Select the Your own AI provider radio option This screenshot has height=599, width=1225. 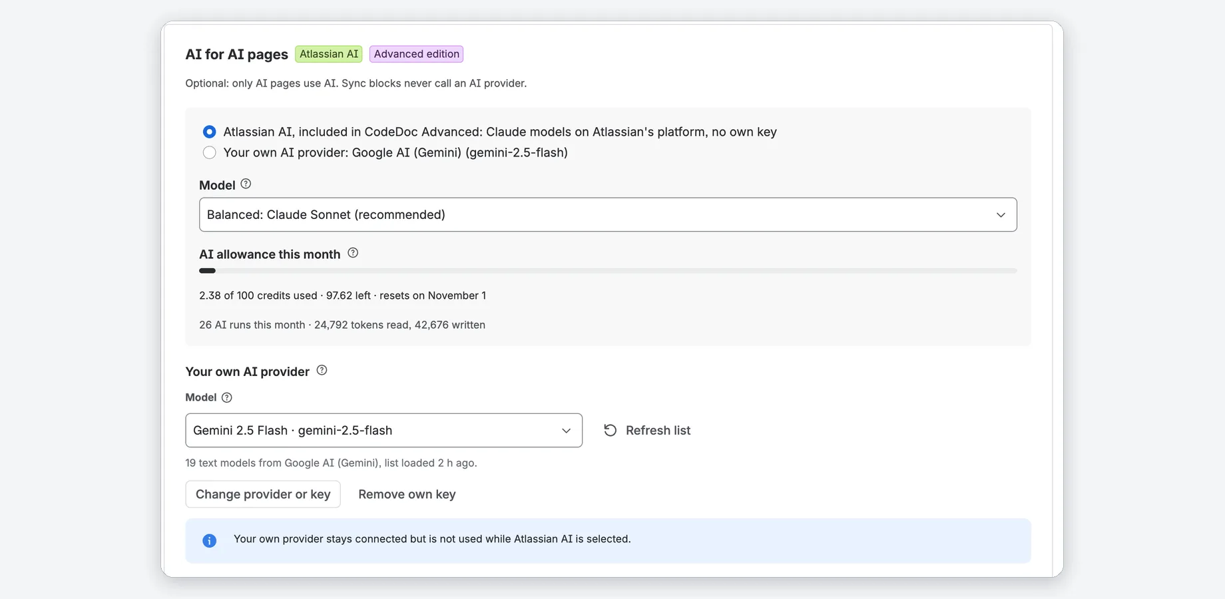click(209, 152)
